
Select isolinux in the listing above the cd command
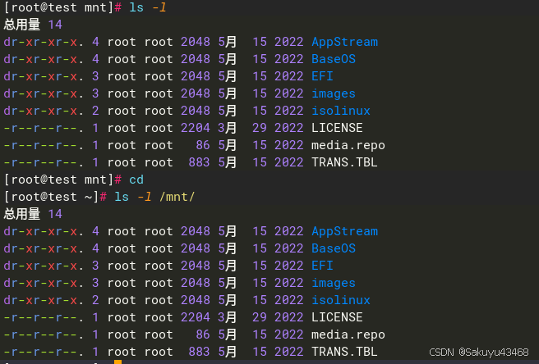click(341, 111)
